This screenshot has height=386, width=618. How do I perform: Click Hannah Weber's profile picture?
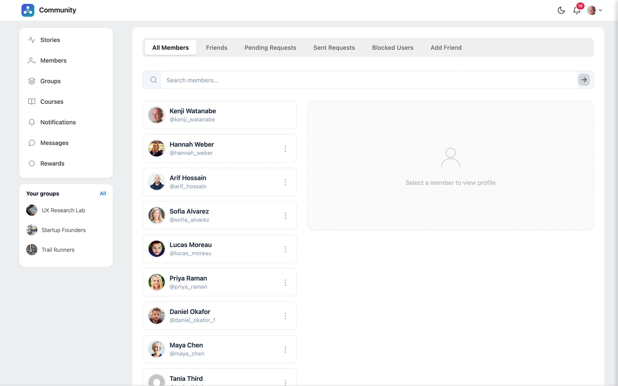(x=157, y=149)
